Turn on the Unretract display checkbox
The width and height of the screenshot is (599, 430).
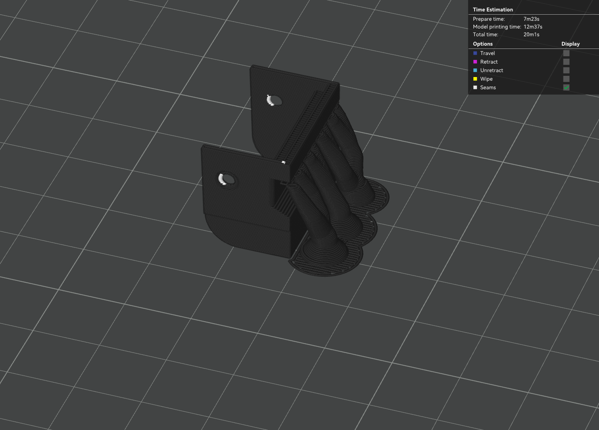566,70
